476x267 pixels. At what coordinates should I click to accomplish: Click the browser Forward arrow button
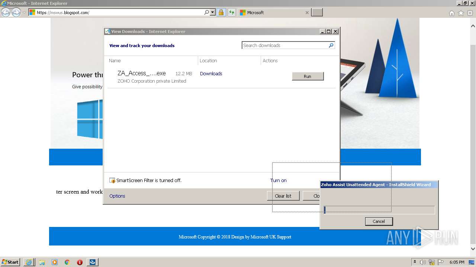[x=16, y=12]
